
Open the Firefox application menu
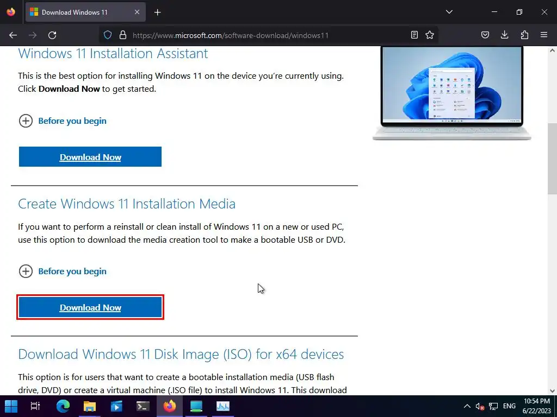tap(544, 35)
